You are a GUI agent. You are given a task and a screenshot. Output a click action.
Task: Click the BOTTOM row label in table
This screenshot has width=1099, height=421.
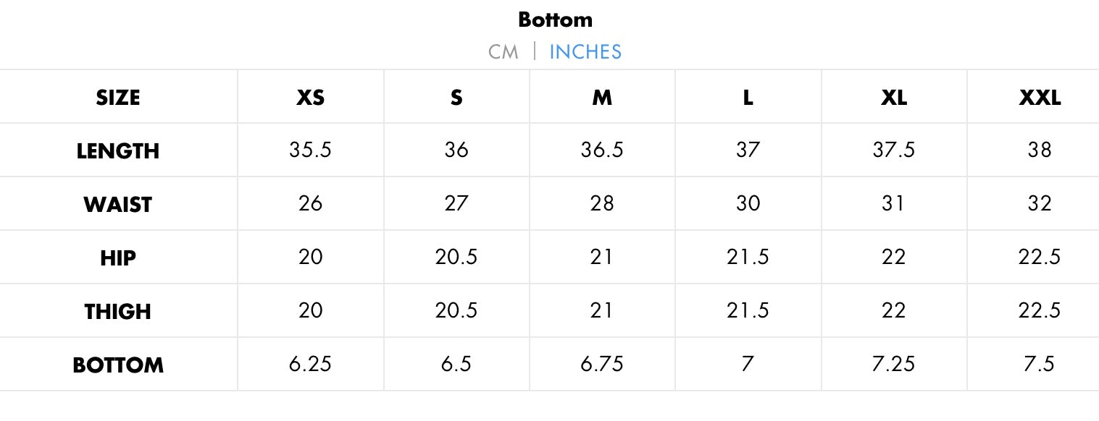click(x=118, y=365)
